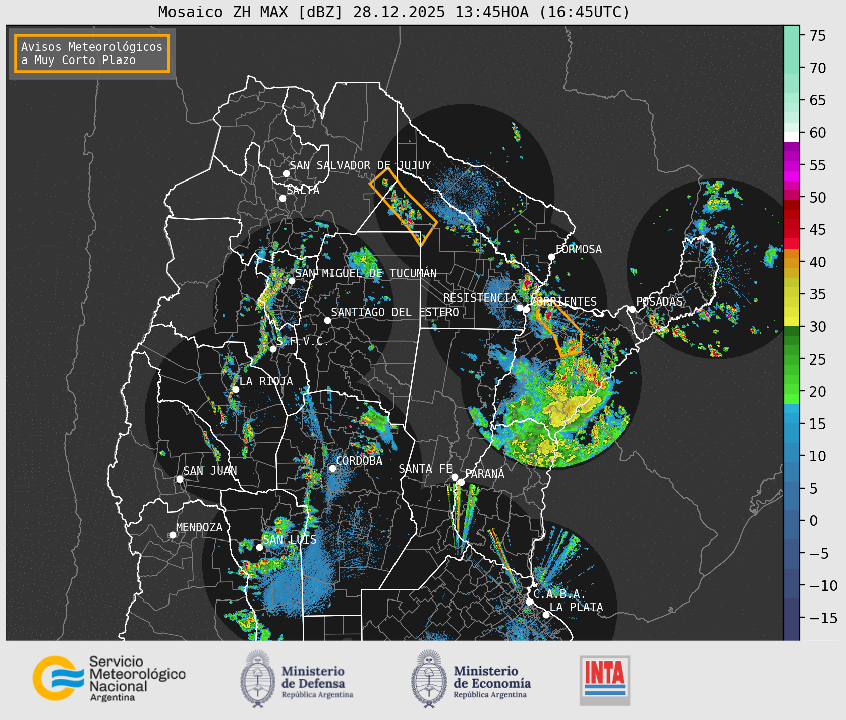Click the SANTIAGO DEL ESTERO label
846x720 pixels.
(395, 312)
